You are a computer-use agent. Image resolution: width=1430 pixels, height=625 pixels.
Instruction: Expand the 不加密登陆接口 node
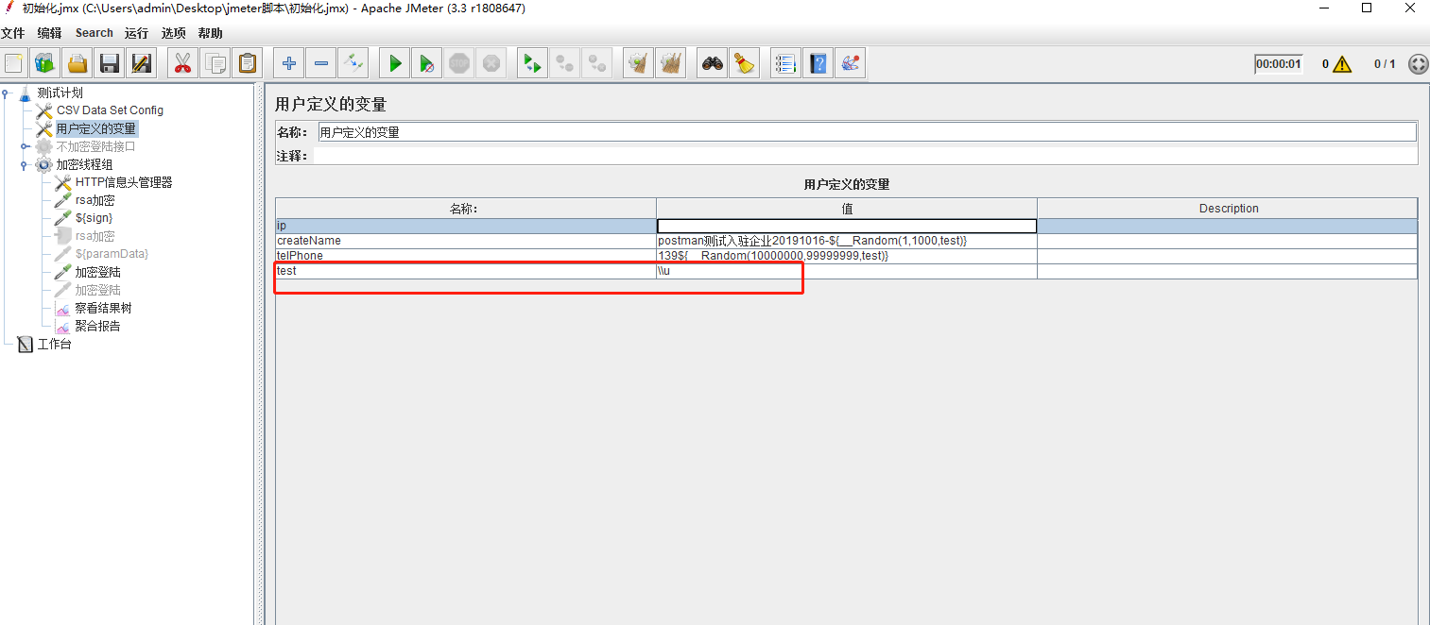(x=25, y=145)
